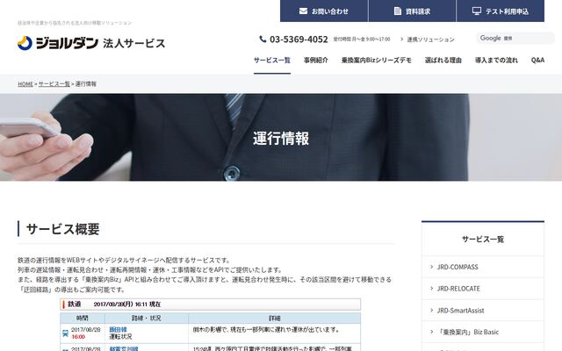Click the 路線・状況 column header

point(147,318)
